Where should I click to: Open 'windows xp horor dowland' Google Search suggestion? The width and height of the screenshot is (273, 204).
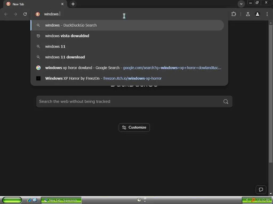[x=127, y=68]
